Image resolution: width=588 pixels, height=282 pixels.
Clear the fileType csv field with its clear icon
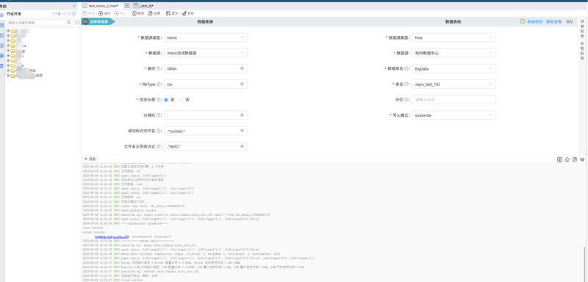[242, 84]
